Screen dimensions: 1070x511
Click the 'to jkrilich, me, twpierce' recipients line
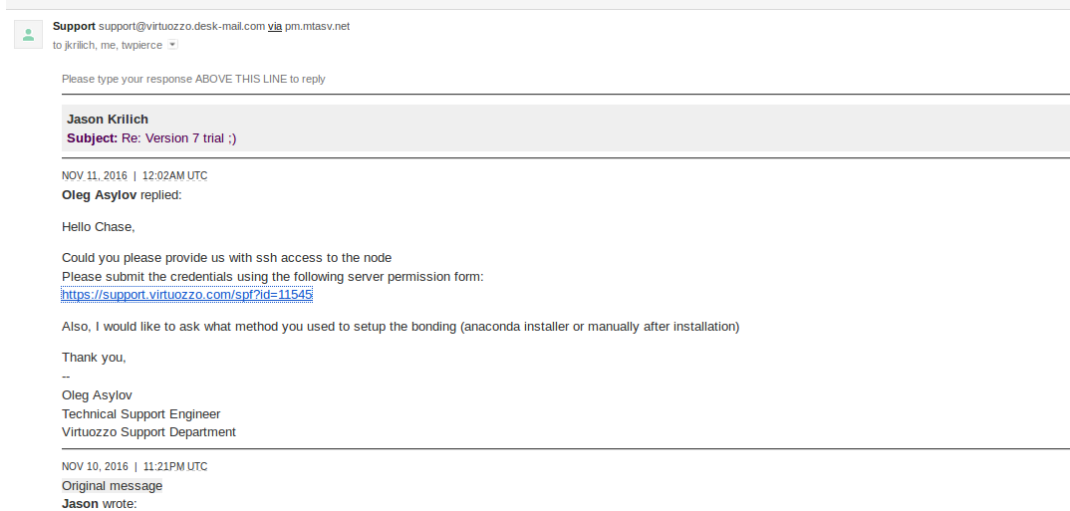pyautogui.click(x=108, y=45)
